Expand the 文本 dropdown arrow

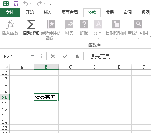click(x=98, y=38)
